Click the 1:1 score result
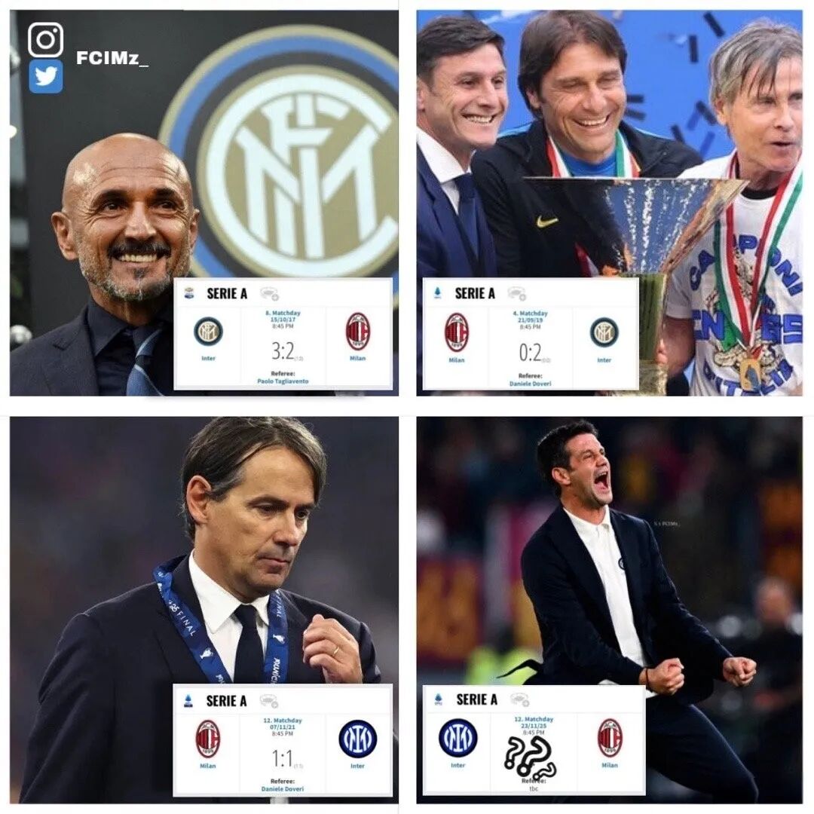Image resolution: width=814 pixels, height=814 pixels. 283,759
